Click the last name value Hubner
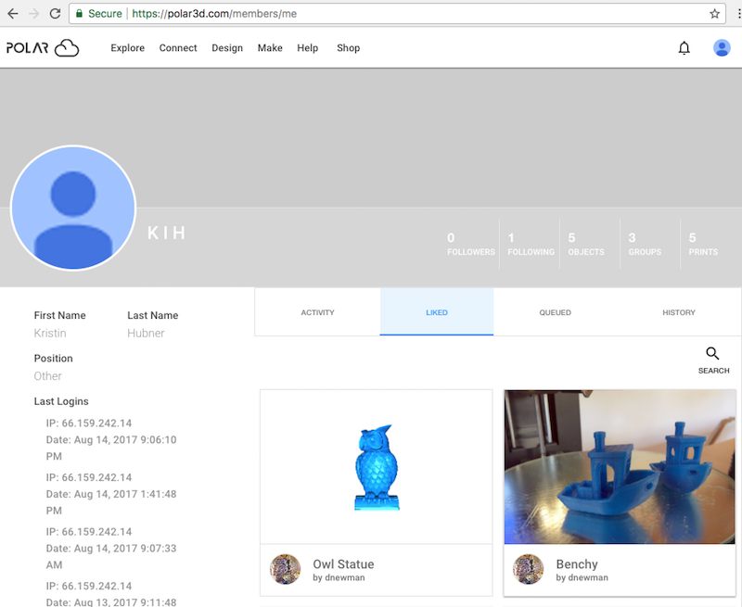 coord(146,334)
